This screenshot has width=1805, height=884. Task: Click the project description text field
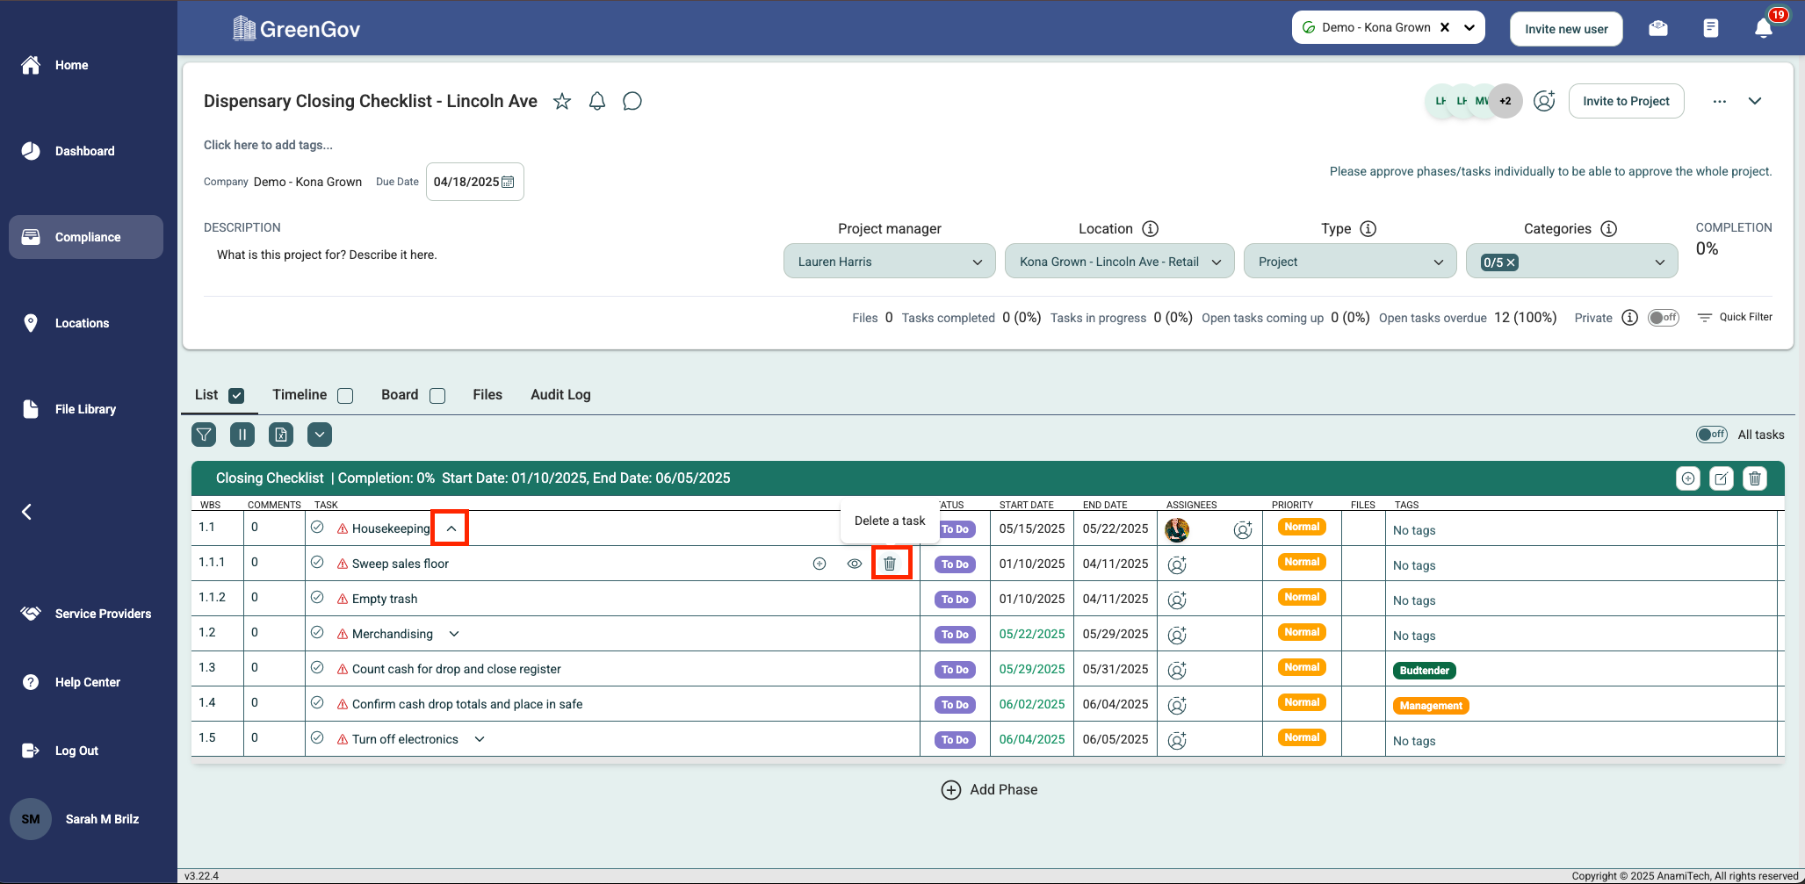[327, 255]
